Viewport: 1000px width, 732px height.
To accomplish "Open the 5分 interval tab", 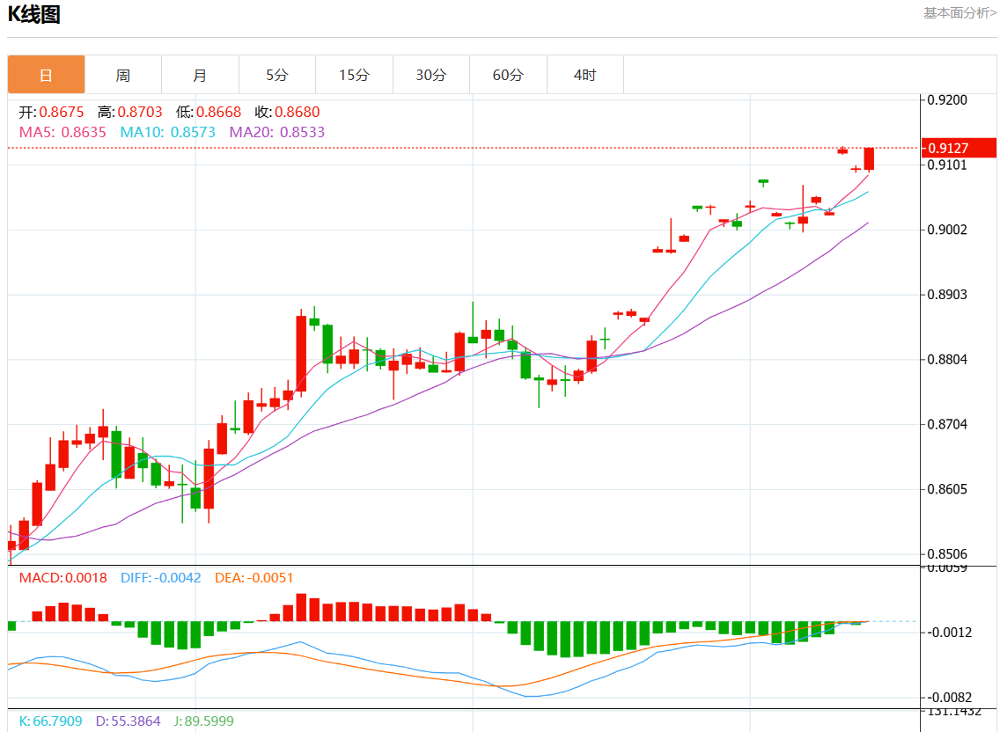I will (277, 75).
